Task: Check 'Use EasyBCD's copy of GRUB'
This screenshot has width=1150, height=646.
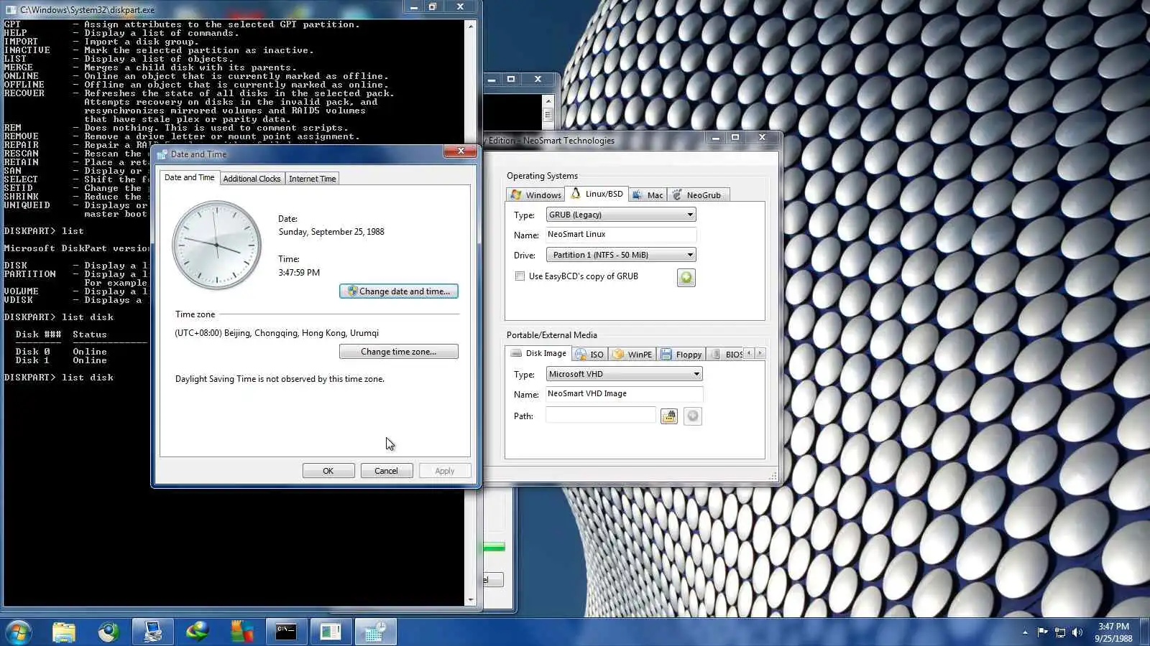Action: [520, 276]
